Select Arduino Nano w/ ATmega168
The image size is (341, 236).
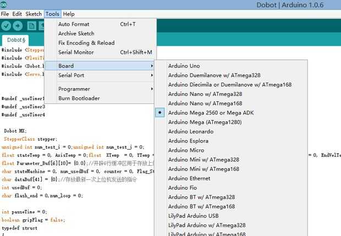(x=231, y=103)
